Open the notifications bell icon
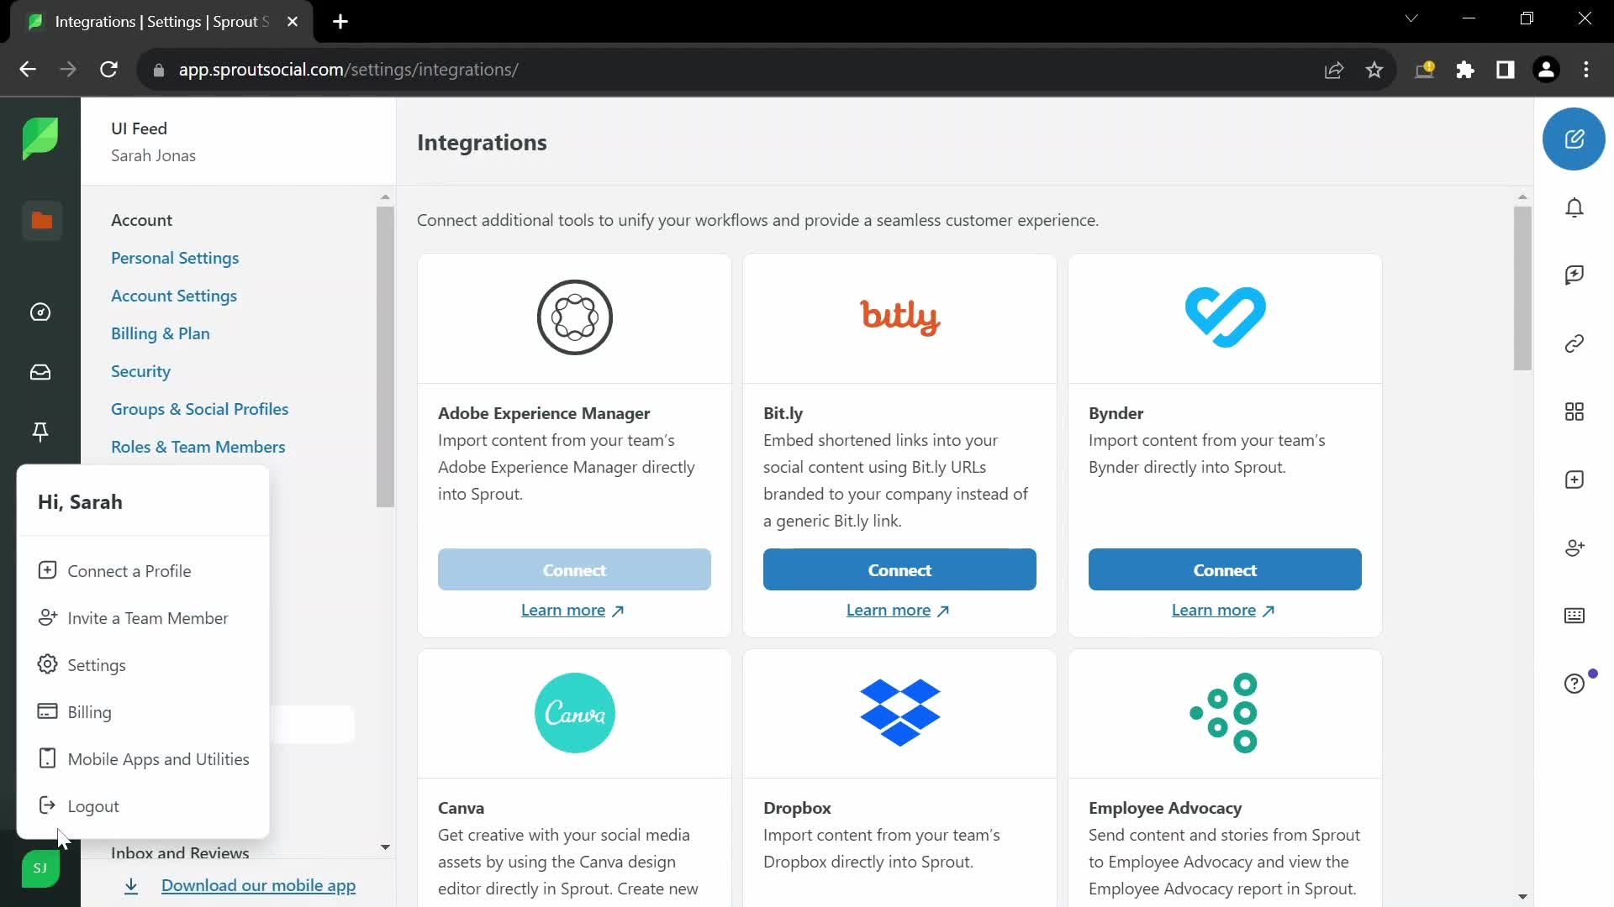The width and height of the screenshot is (1614, 907). (x=1575, y=207)
